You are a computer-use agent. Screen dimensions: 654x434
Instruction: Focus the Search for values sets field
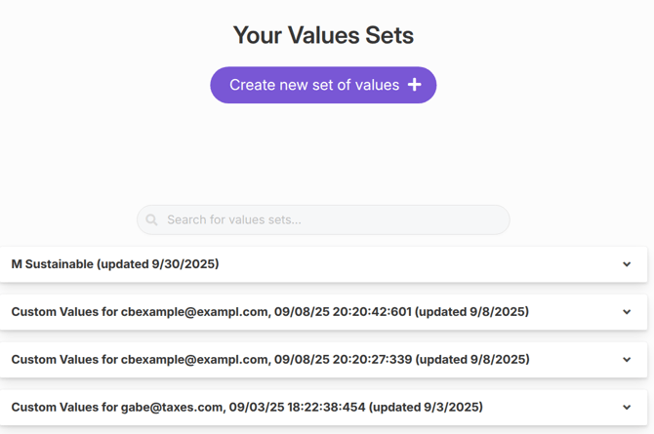click(x=332, y=220)
